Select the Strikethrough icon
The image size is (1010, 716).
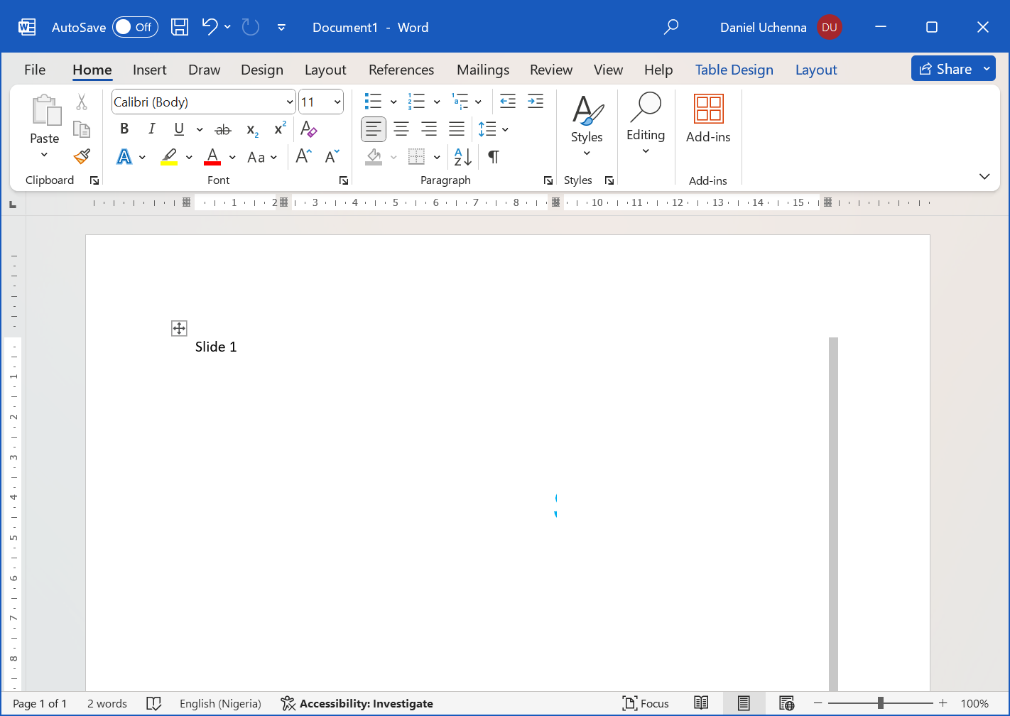222,129
